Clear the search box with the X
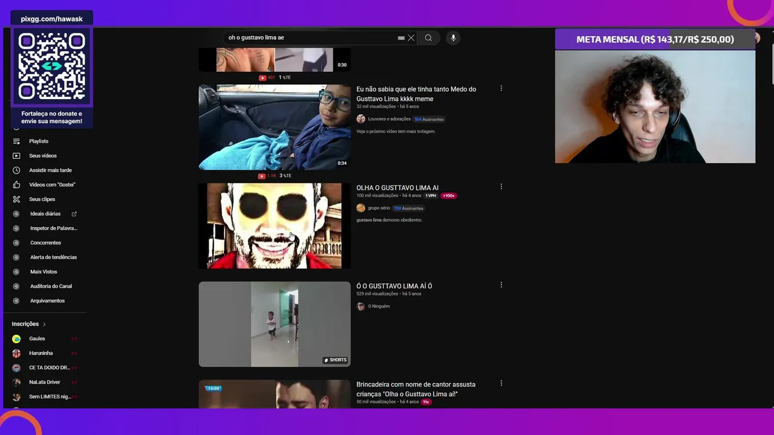Screen dimensions: 774x435 click(411, 37)
